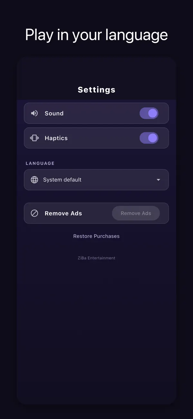The height and width of the screenshot is (419, 193).
Task: Click the LANGUAGE section header
Action: pos(40,163)
